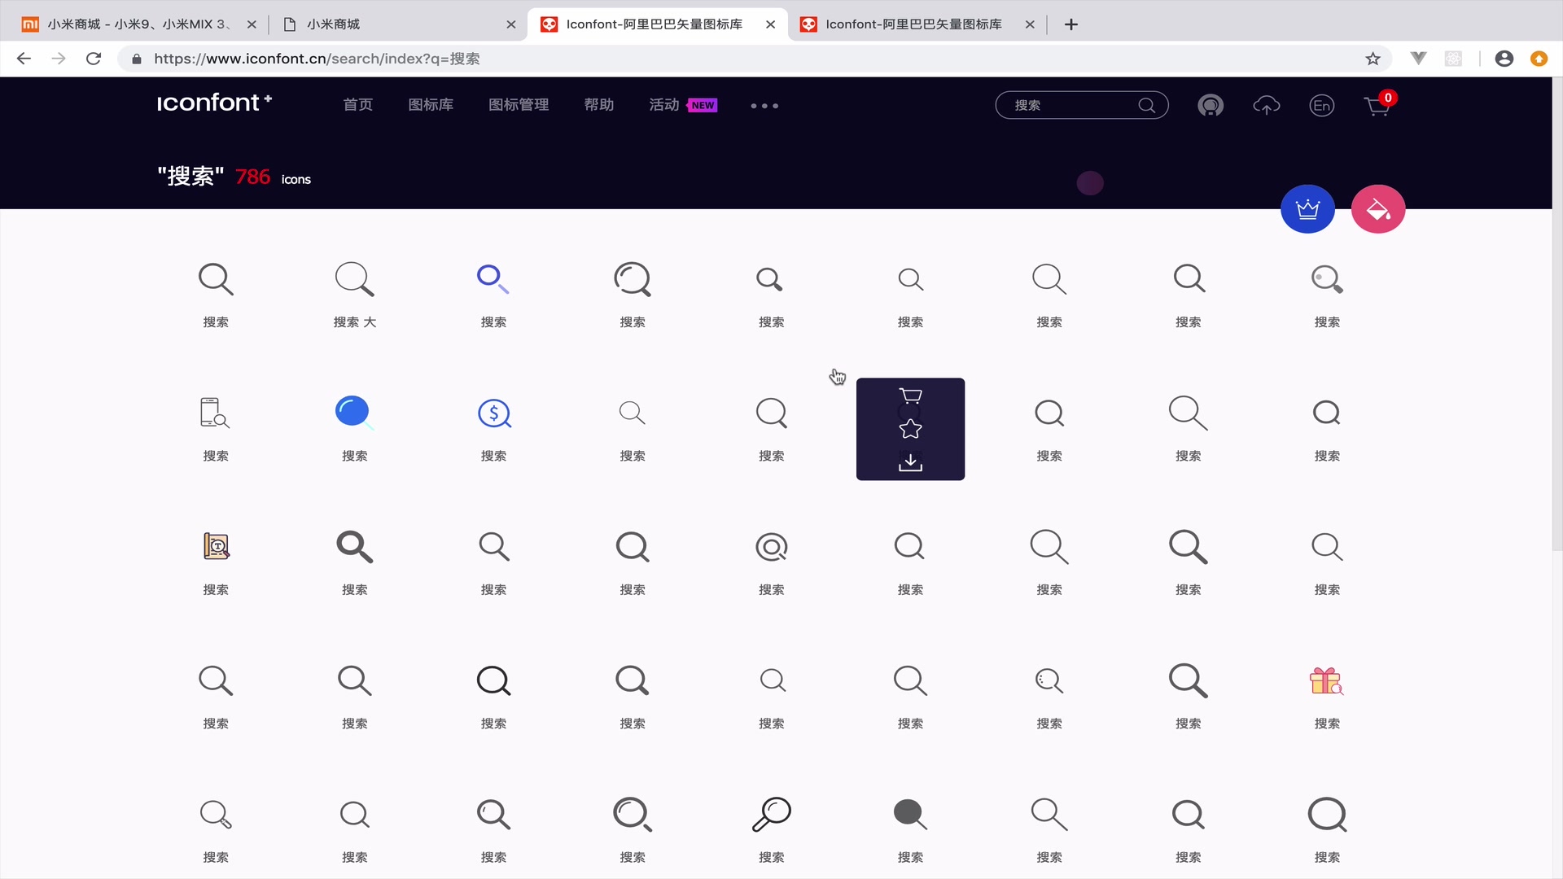Click the crown floating button

pyautogui.click(x=1307, y=208)
